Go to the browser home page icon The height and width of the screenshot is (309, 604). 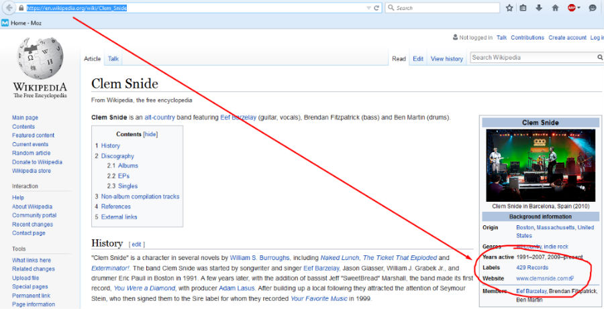(x=555, y=7)
